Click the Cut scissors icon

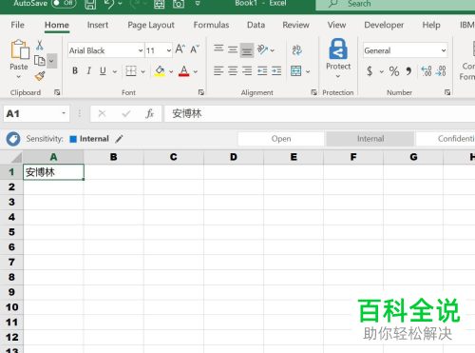40,46
